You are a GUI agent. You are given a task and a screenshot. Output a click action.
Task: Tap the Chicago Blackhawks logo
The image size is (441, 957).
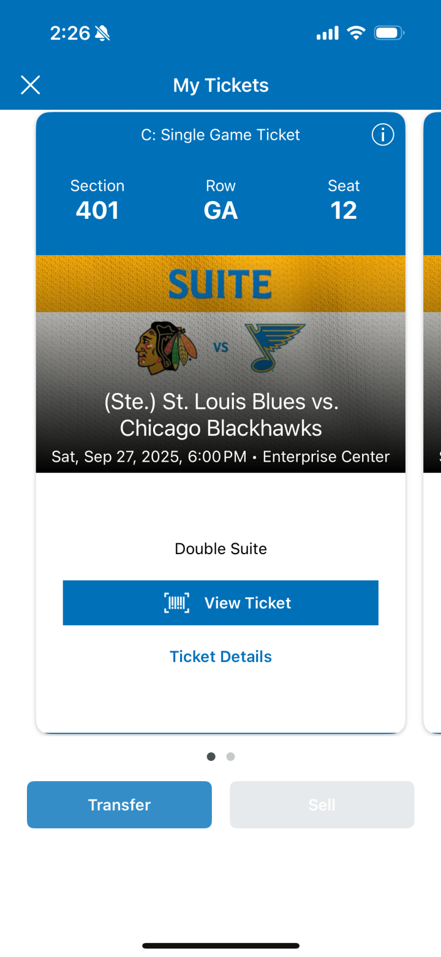(x=166, y=348)
